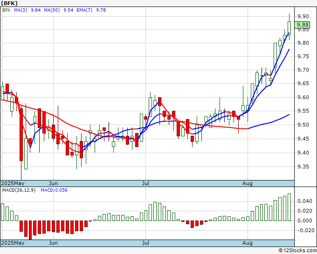Click the 9.70 price axis label

pyautogui.click(x=303, y=70)
